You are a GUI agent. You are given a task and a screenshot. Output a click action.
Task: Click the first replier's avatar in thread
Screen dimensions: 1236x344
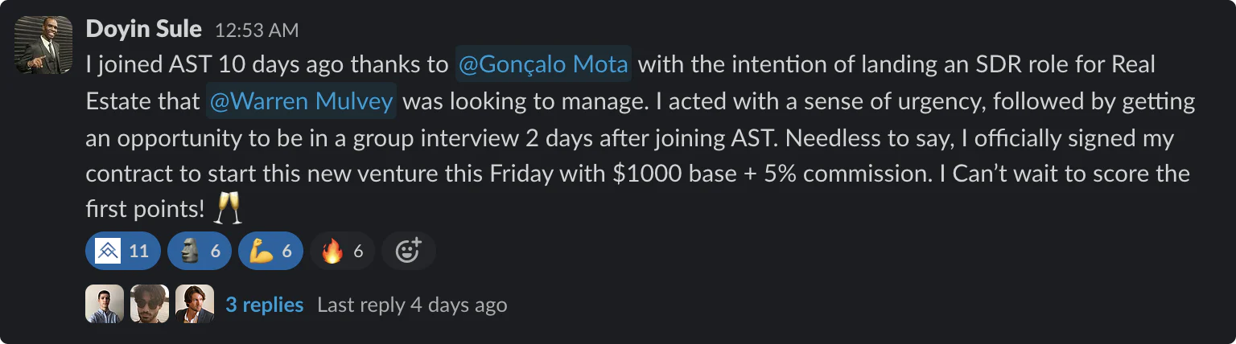coord(105,304)
